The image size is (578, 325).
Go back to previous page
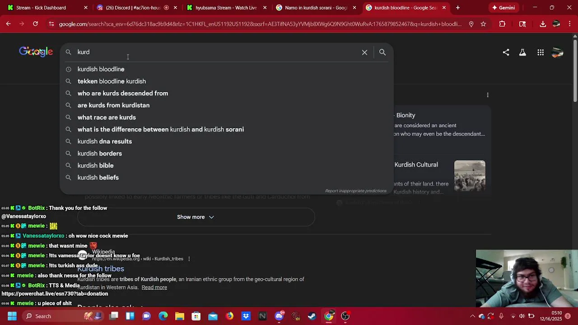point(9,24)
